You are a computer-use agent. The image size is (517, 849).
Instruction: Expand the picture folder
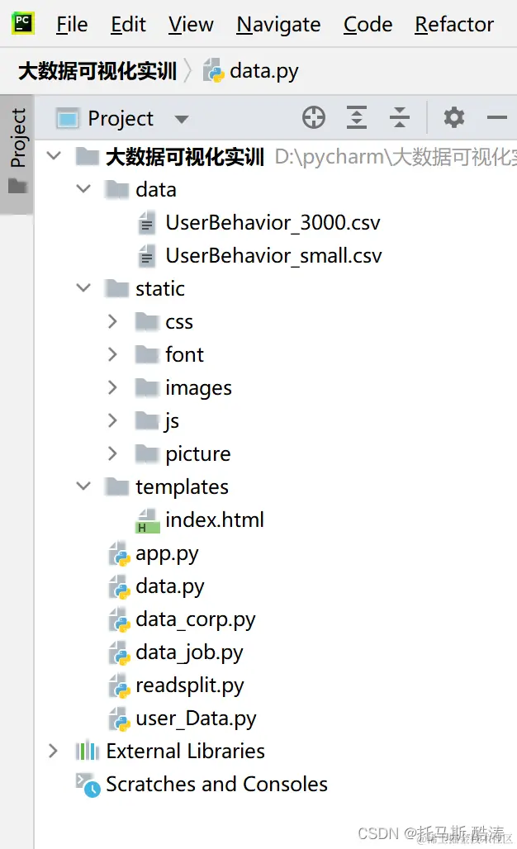[112, 453]
